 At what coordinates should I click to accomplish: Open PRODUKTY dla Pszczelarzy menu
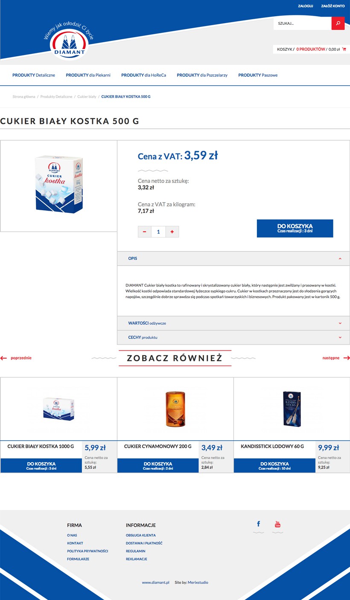[x=202, y=75]
